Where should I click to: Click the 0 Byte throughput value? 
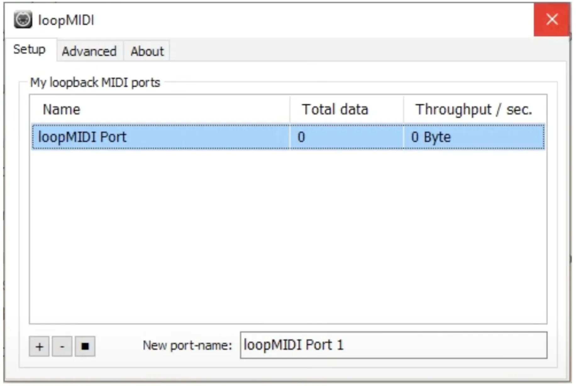(x=431, y=137)
